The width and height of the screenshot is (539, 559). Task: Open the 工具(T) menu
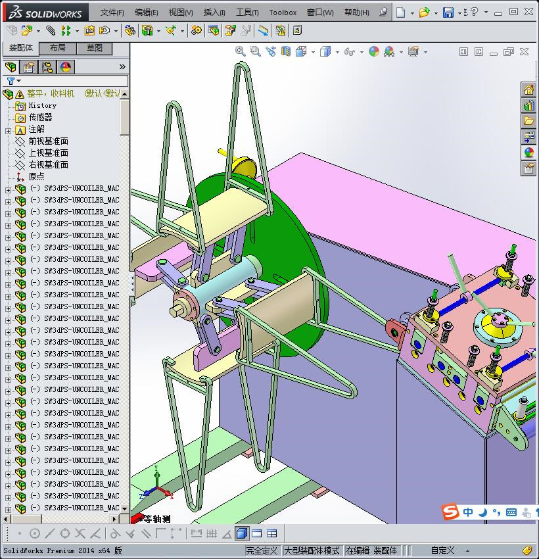247,12
